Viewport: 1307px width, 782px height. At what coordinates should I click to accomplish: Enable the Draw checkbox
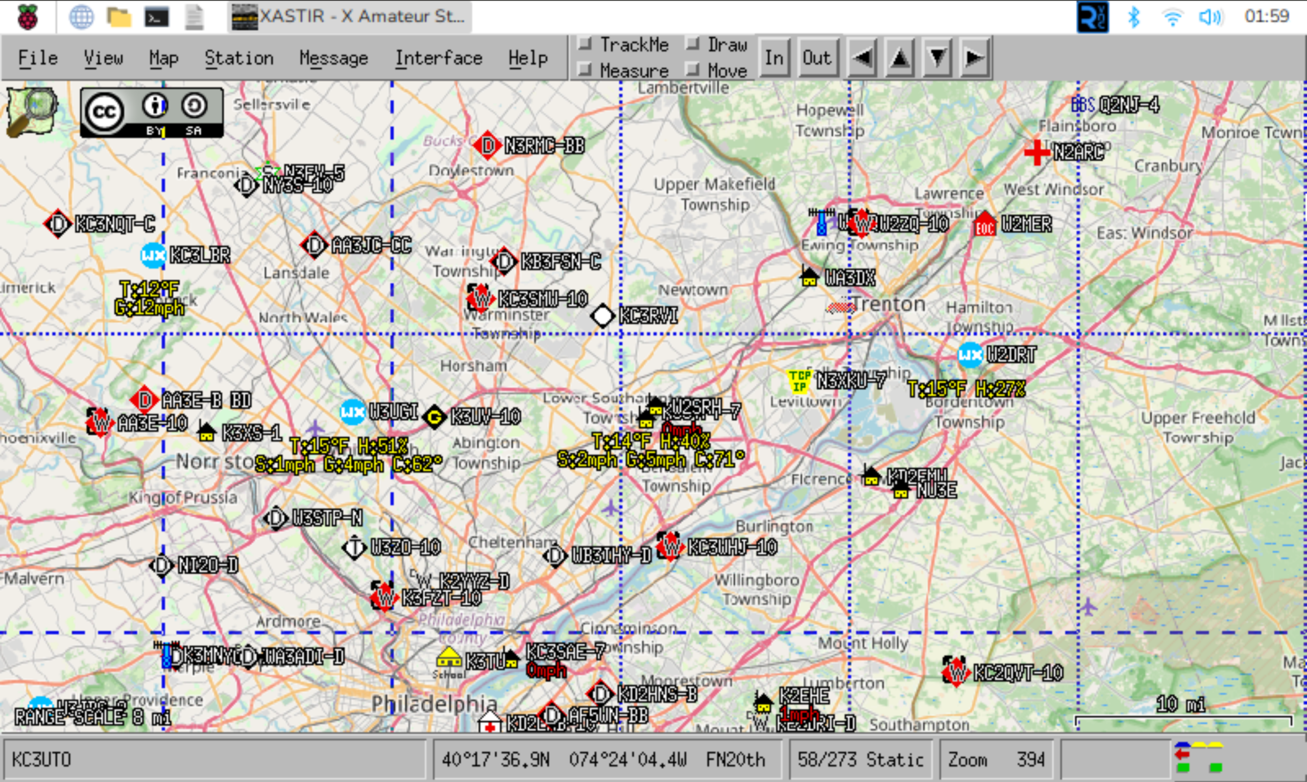pos(692,44)
